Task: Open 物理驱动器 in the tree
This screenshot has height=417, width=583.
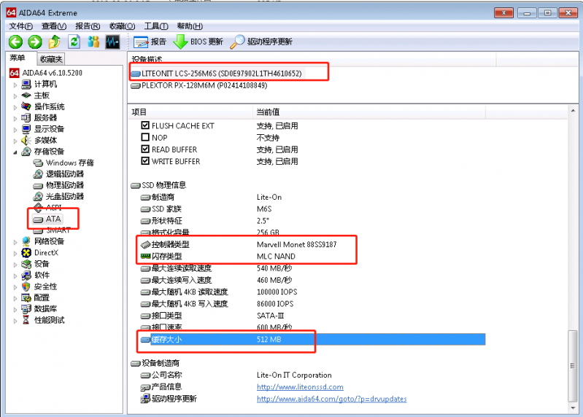Action: 59,185
